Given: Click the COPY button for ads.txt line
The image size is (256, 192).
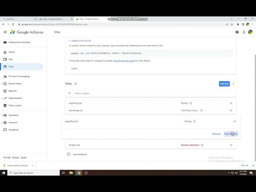Looking at the screenshot, I should (x=74, y=69).
